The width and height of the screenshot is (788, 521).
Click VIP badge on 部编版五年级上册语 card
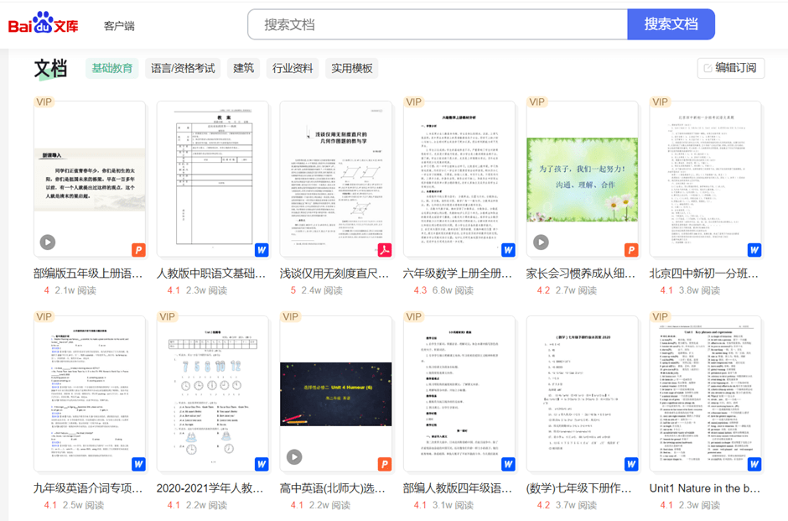[44, 102]
